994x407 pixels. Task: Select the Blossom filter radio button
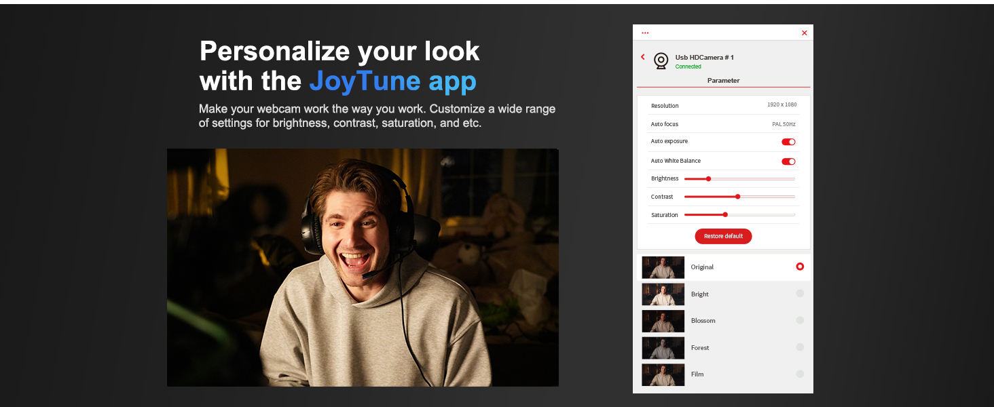click(x=800, y=320)
